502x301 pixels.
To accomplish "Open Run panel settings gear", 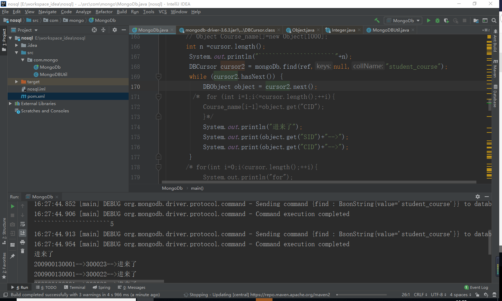I will (478, 197).
